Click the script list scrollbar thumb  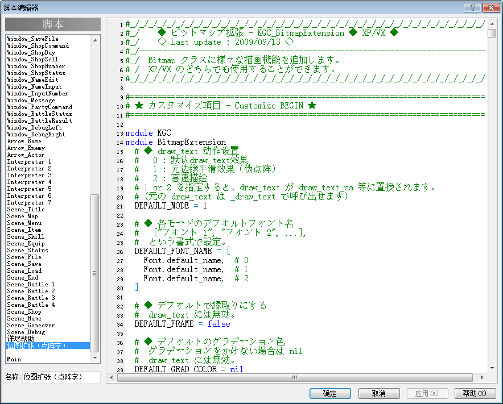click(94, 273)
